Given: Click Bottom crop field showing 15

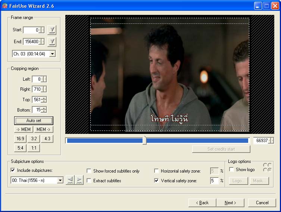Looking at the screenshot, I should 37,110.
